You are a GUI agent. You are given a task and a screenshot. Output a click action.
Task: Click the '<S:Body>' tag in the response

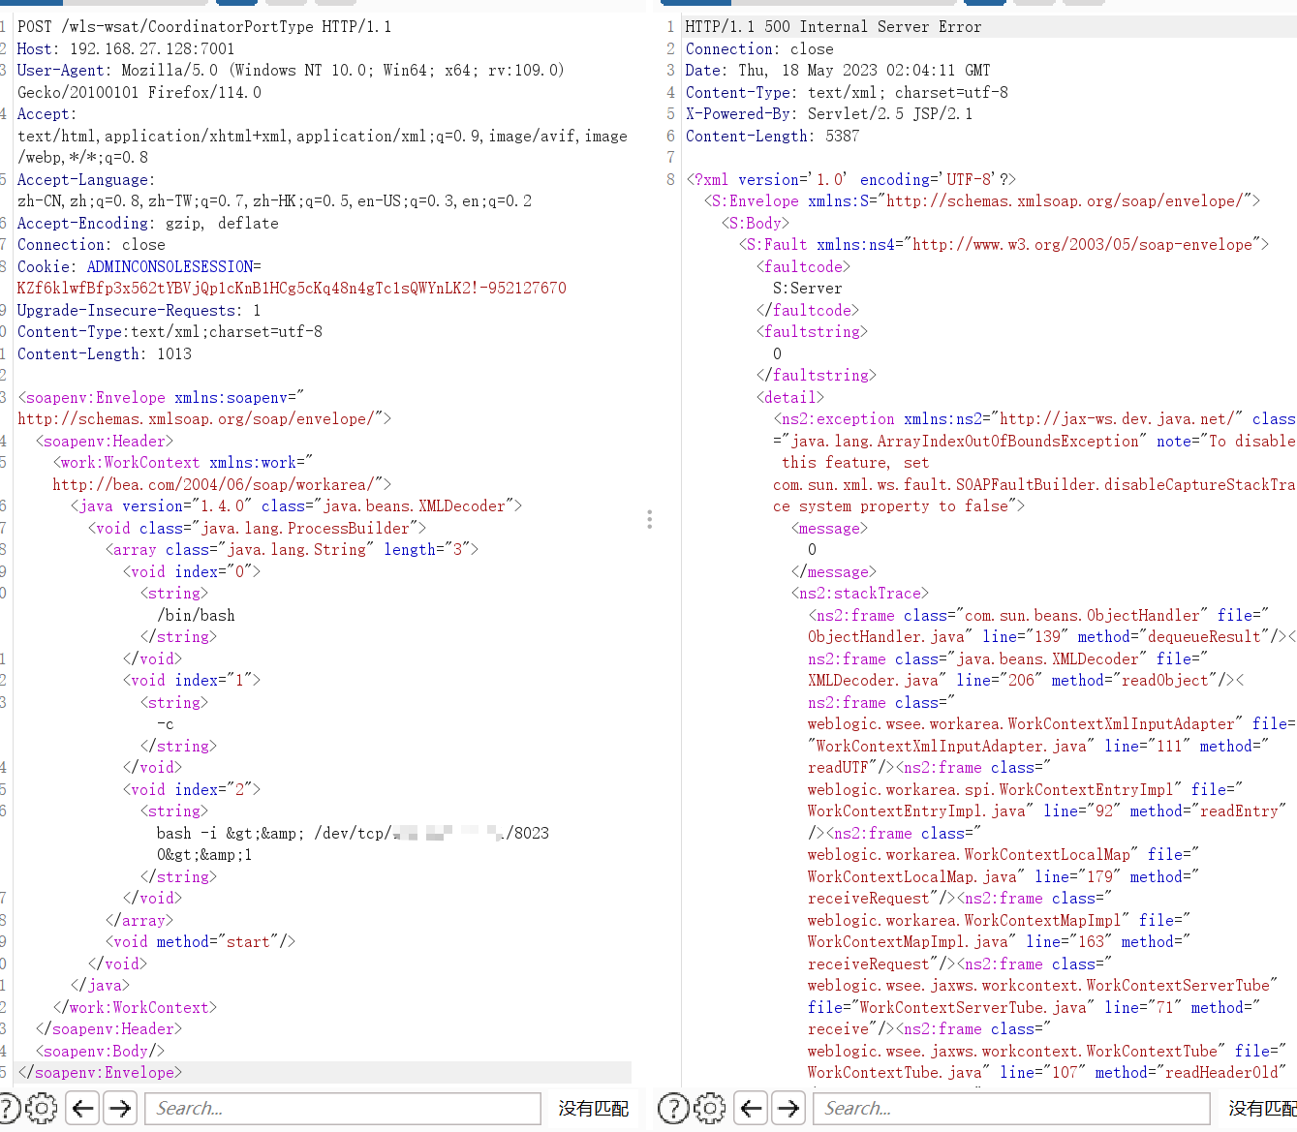(x=755, y=224)
